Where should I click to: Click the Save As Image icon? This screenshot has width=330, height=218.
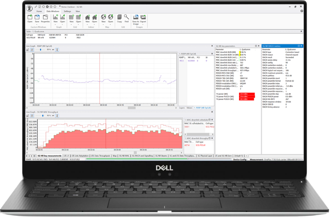pos(136,17)
